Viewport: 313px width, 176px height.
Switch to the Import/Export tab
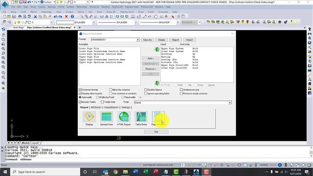click(x=111, y=108)
